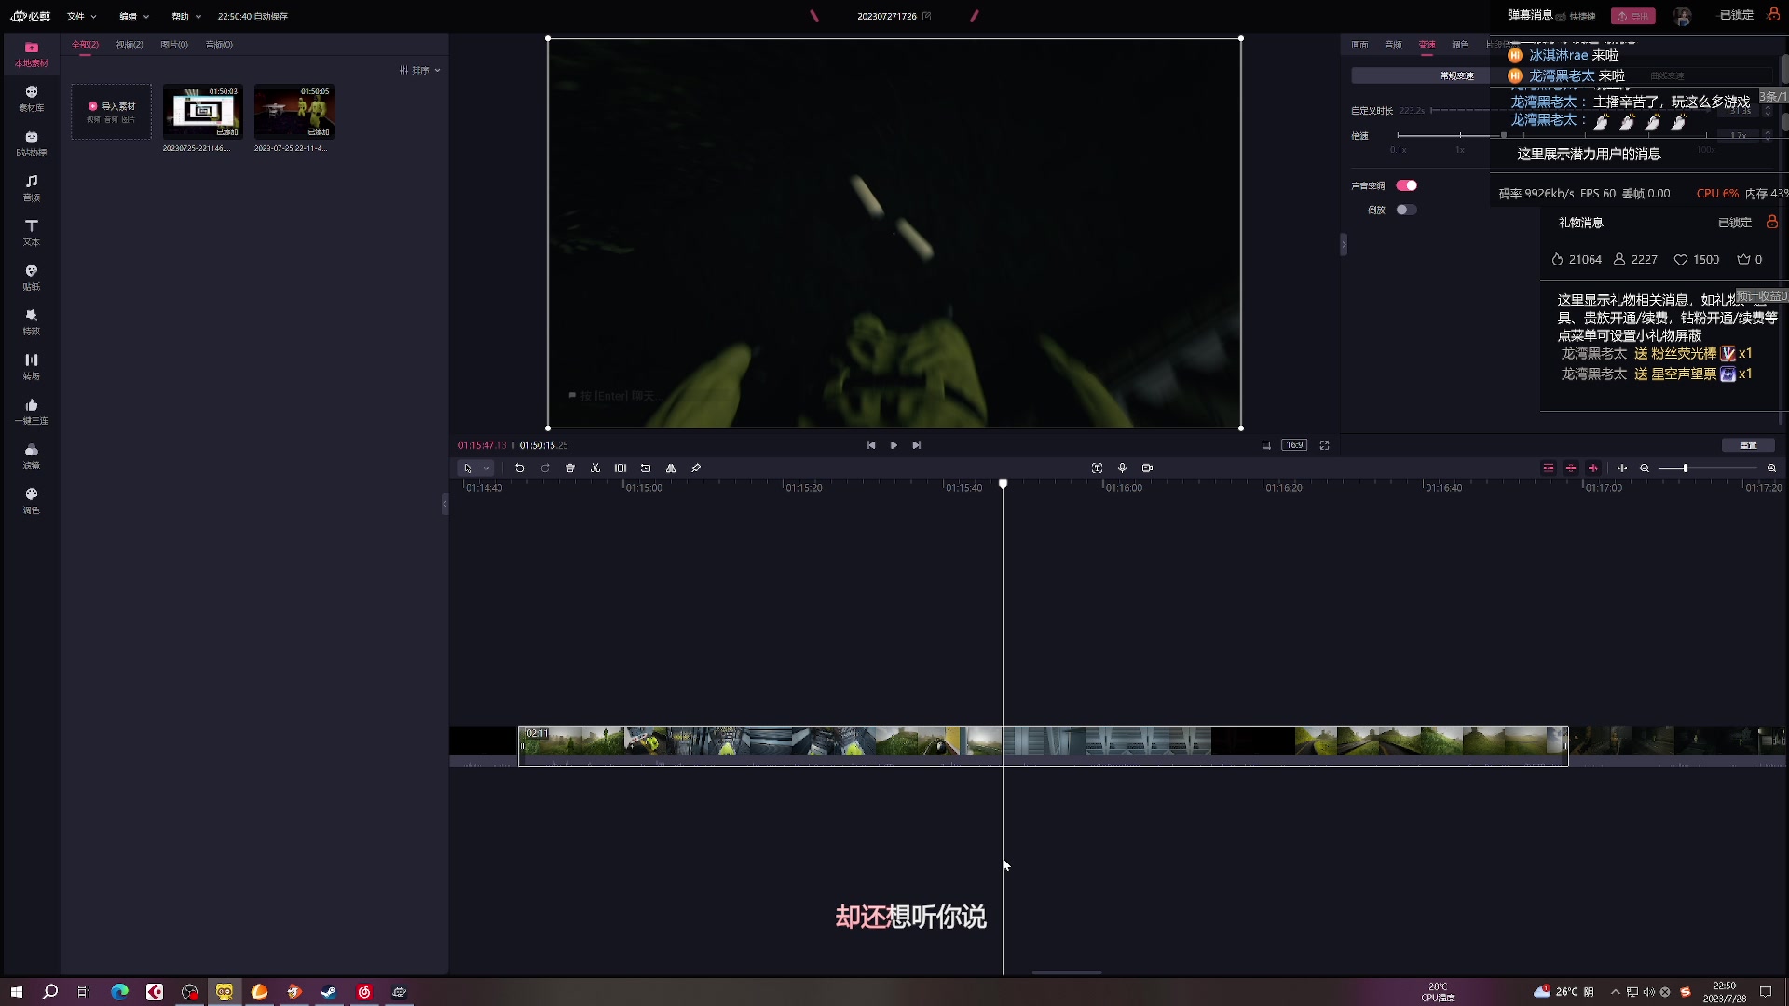Click the crop icon below the preview
Image resolution: width=1789 pixels, height=1006 pixels.
pyautogui.click(x=1266, y=445)
